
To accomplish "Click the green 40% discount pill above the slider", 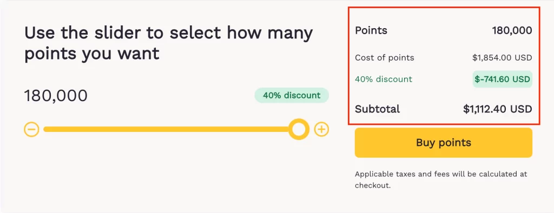I will tap(292, 95).
